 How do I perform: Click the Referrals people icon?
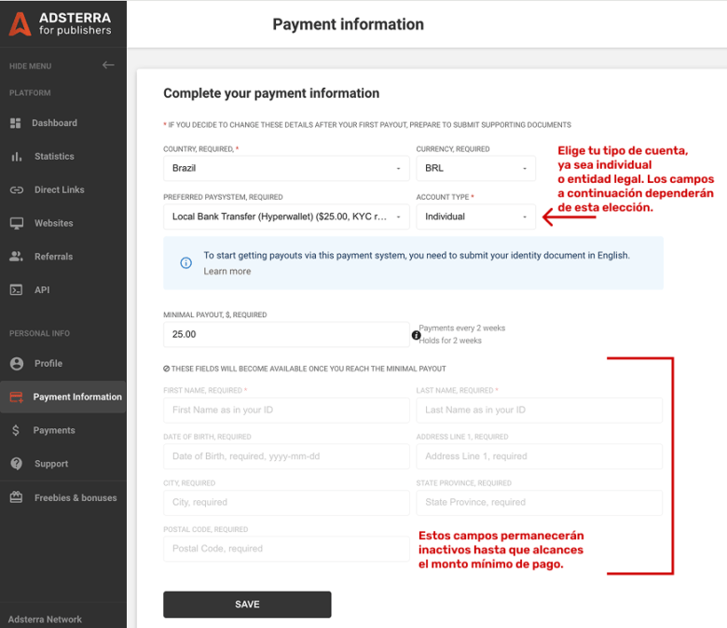pyautogui.click(x=16, y=257)
